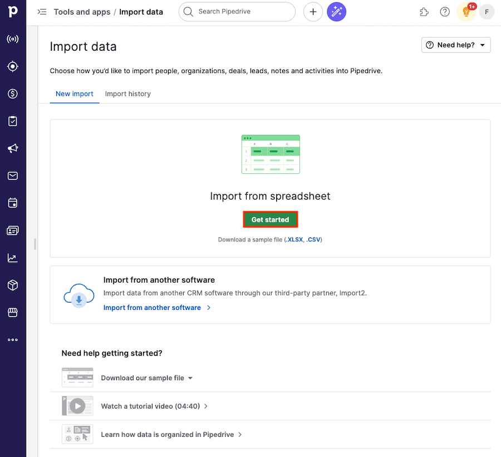Pin open the navigation sidebar

pyautogui.click(x=42, y=12)
